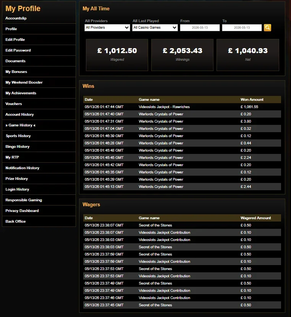Screen dimensions: 291x317
Task: Click the £ 0.32 won amount
Action: tap(246, 129)
